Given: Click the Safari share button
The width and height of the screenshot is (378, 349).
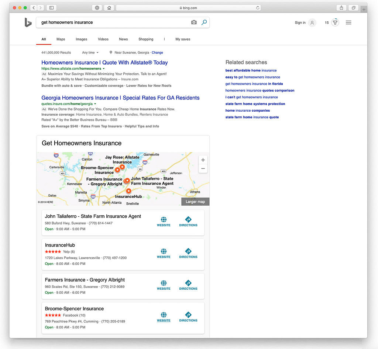Looking at the screenshot, I should (x=341, y=8).
